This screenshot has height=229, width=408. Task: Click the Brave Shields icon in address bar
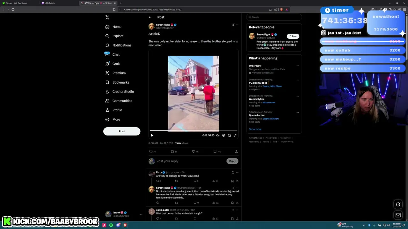coord(281,10)
